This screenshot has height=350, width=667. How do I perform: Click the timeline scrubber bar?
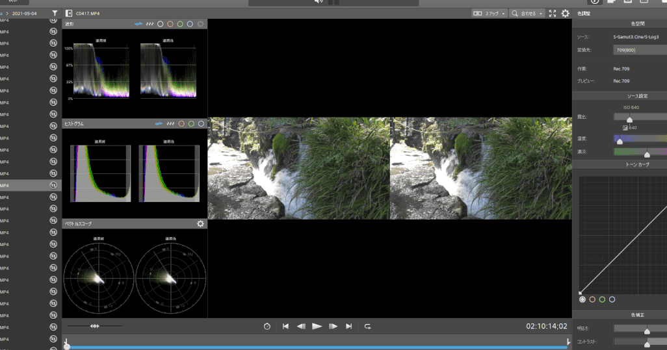pyautogui.click(x=317, y=347)
